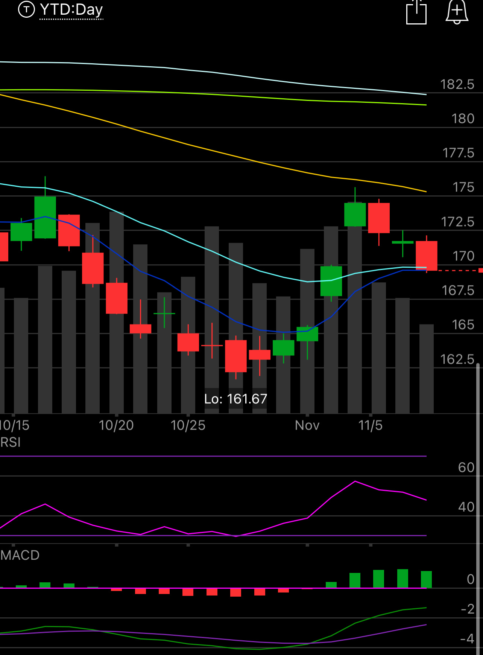
Task: Tap the 182.5 price axis label
Action: pyautogui.click(x=457, y=84)
